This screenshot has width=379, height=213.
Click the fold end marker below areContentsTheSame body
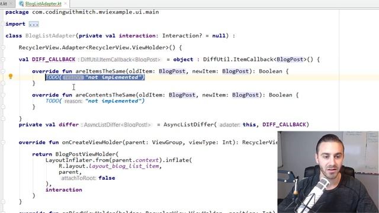[x=2, y=106]
